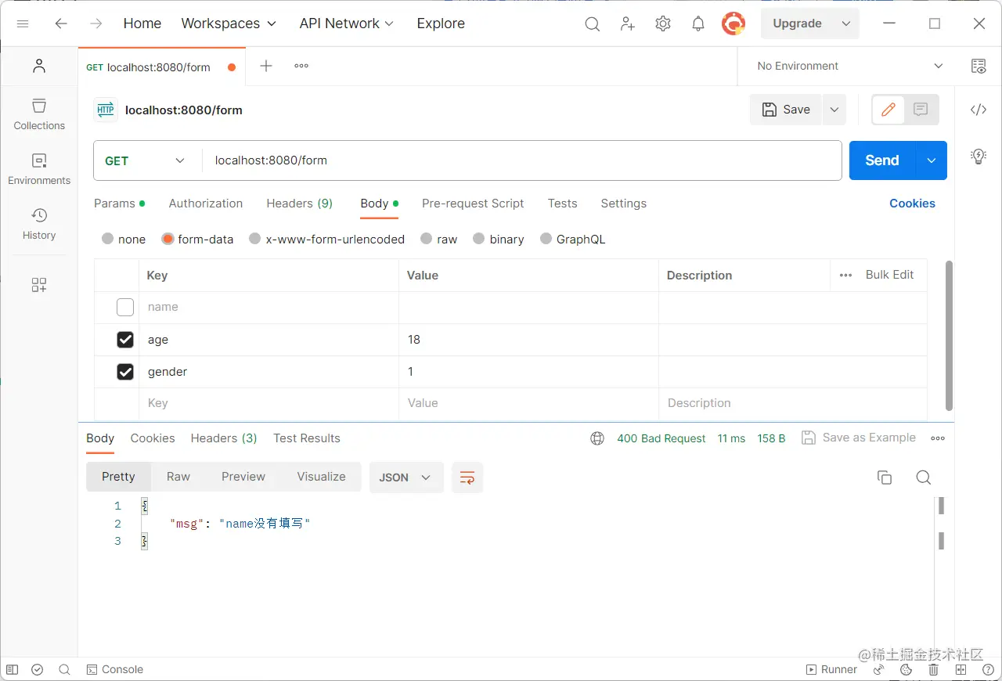Click the user profile sidebar icon
The width and height of the screenshot is (1002, 681).
pos(39,67)
